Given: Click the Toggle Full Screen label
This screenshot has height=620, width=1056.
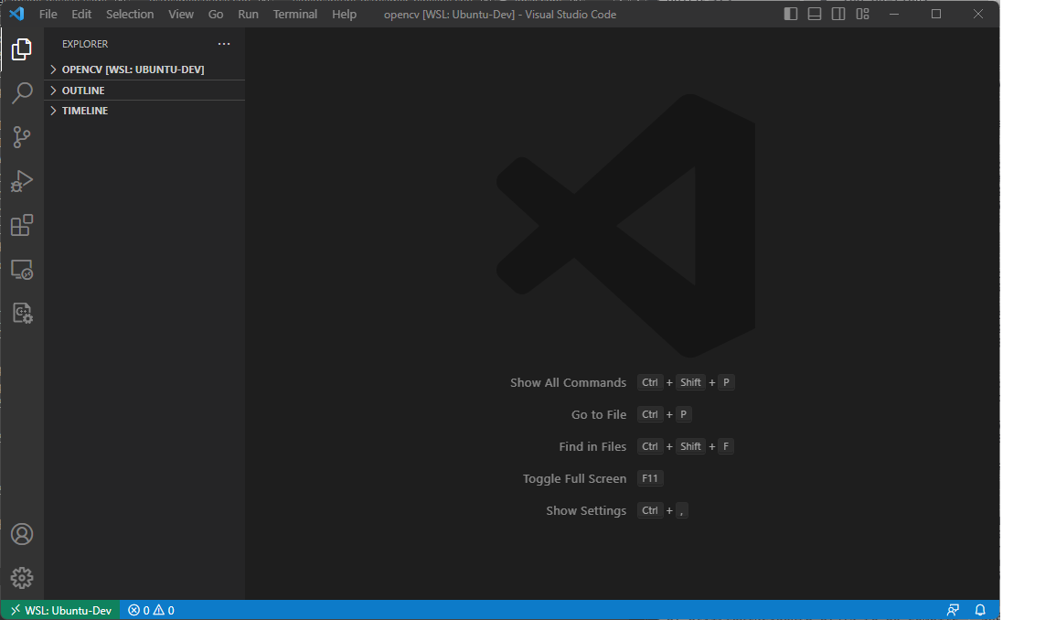Looking at the screenshot, I should click(x=574, y=478).
